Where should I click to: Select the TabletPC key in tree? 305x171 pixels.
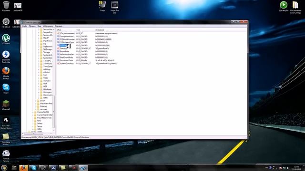47,61
